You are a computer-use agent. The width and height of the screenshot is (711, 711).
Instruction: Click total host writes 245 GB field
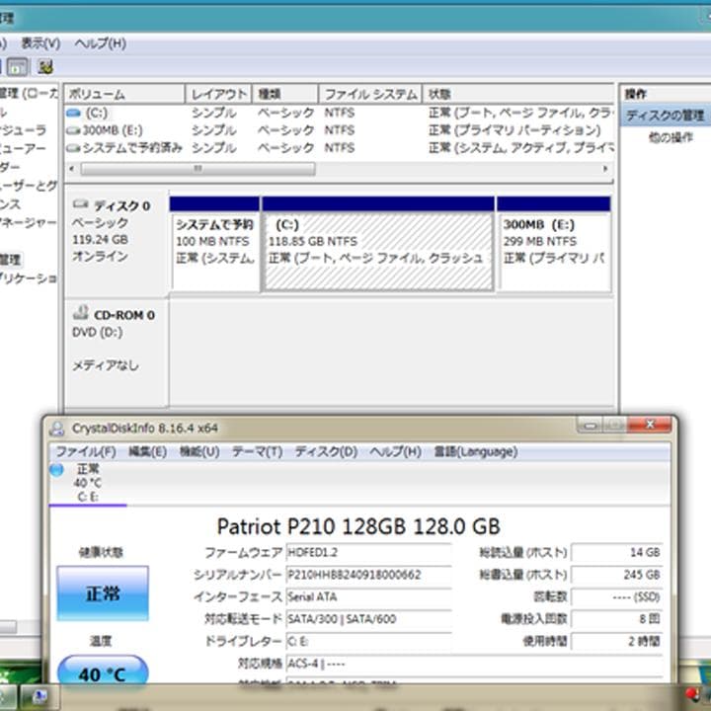616,575
